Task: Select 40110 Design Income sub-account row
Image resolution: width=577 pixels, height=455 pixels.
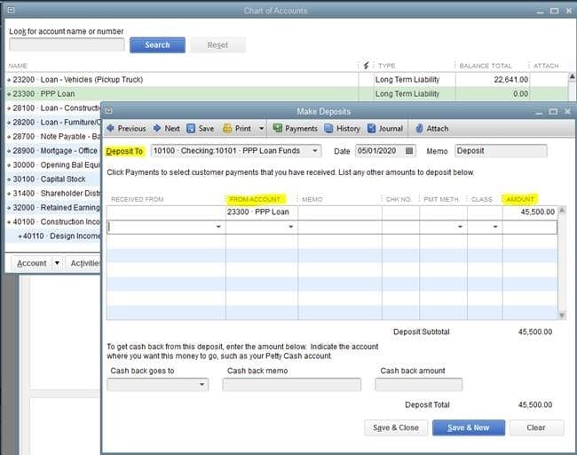Action: (x=53, y=235)
